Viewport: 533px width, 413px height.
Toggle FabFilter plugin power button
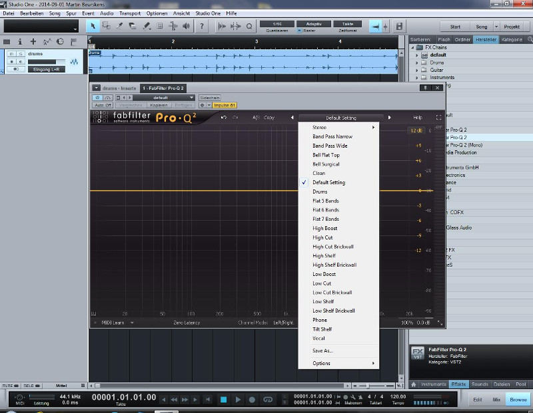click(x=97, y=98)
